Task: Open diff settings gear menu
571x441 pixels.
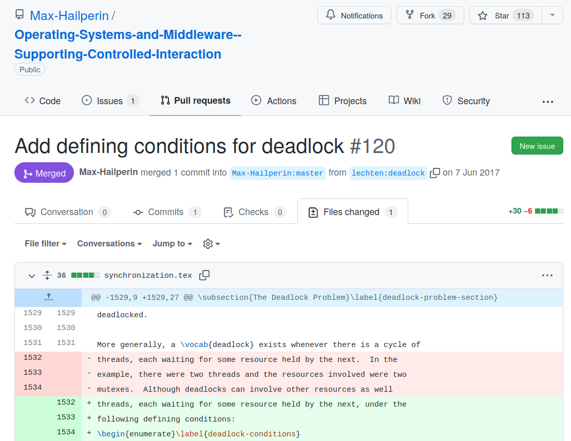Action: click(211, 244)
